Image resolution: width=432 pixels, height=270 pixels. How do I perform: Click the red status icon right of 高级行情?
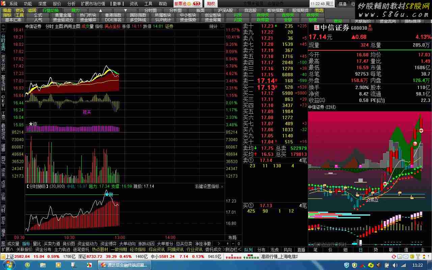click(394, 256)
